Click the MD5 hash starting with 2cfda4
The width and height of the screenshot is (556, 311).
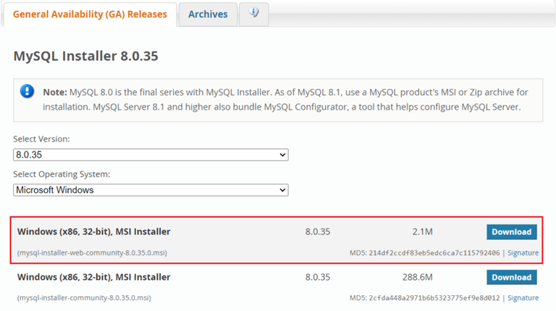coord(434,298)
